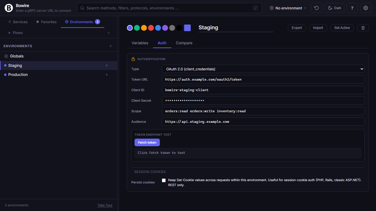Focus the top search methods bar
This screenshot has width=376, height=211.
169,8
